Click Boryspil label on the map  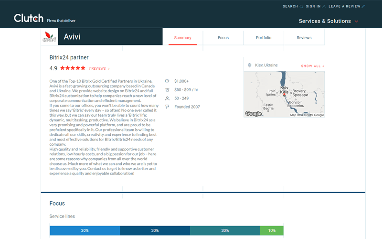[x=296, y=104]
